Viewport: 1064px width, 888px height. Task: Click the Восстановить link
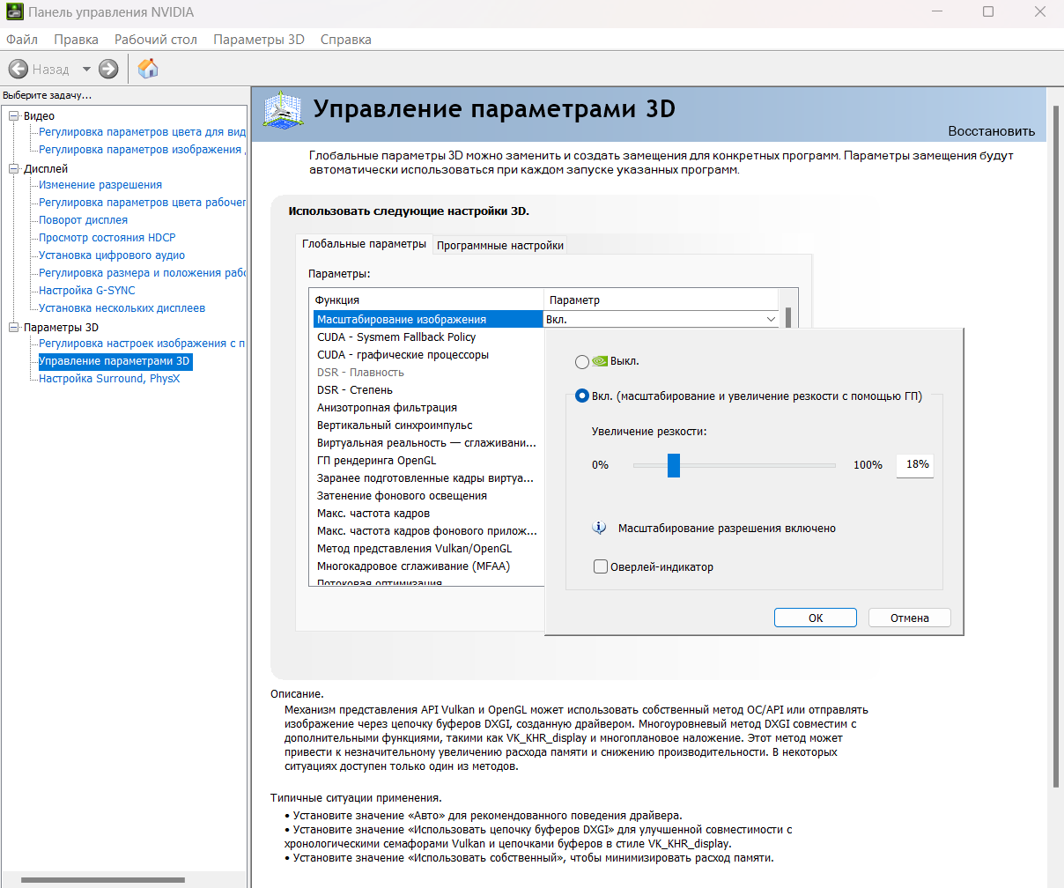click(992, 130)
